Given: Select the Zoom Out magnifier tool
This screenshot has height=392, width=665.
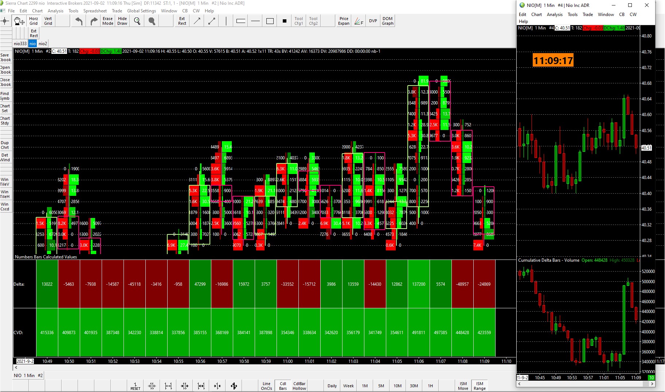Looking at the screenshot, I should 152,21.
